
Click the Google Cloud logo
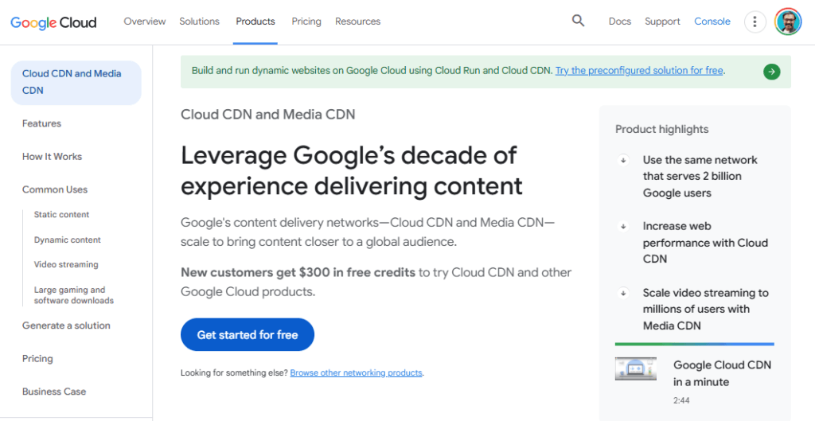(x=53, y=21)
